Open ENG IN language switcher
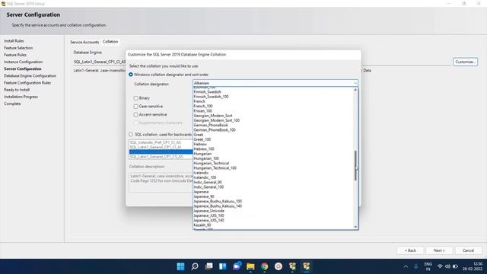This screenshot has width=487, height=274. click(428, 266)
